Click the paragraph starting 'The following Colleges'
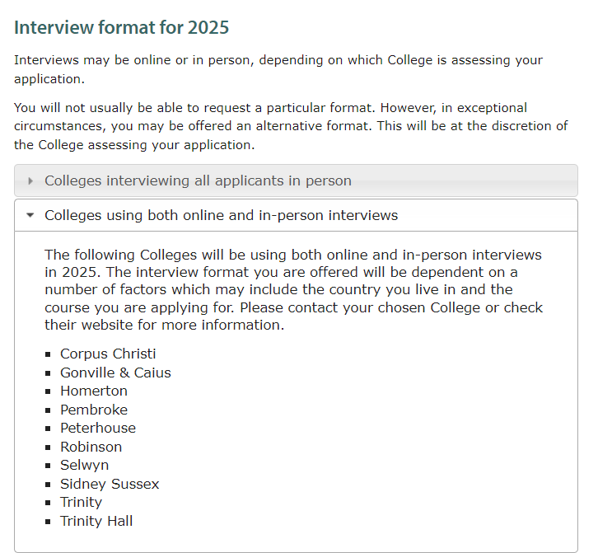 click(294, 290)
